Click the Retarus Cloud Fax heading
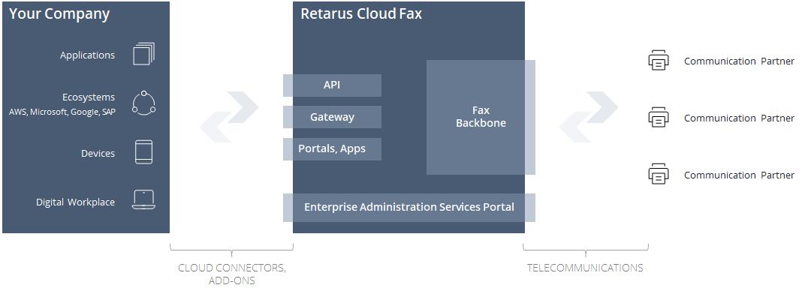The height and width of the screenshot is (294, 811). (361, 14)
